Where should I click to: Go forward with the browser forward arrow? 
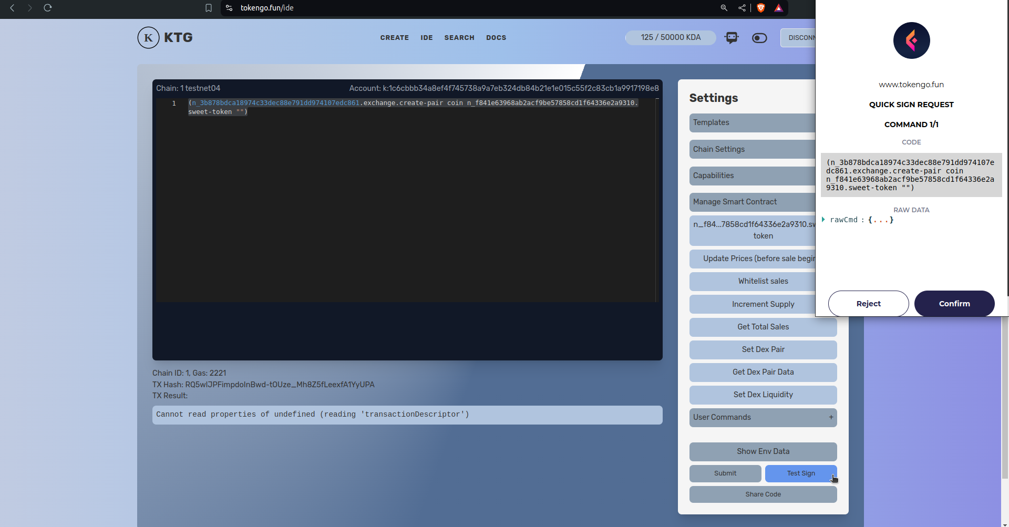tap(30, 8)
